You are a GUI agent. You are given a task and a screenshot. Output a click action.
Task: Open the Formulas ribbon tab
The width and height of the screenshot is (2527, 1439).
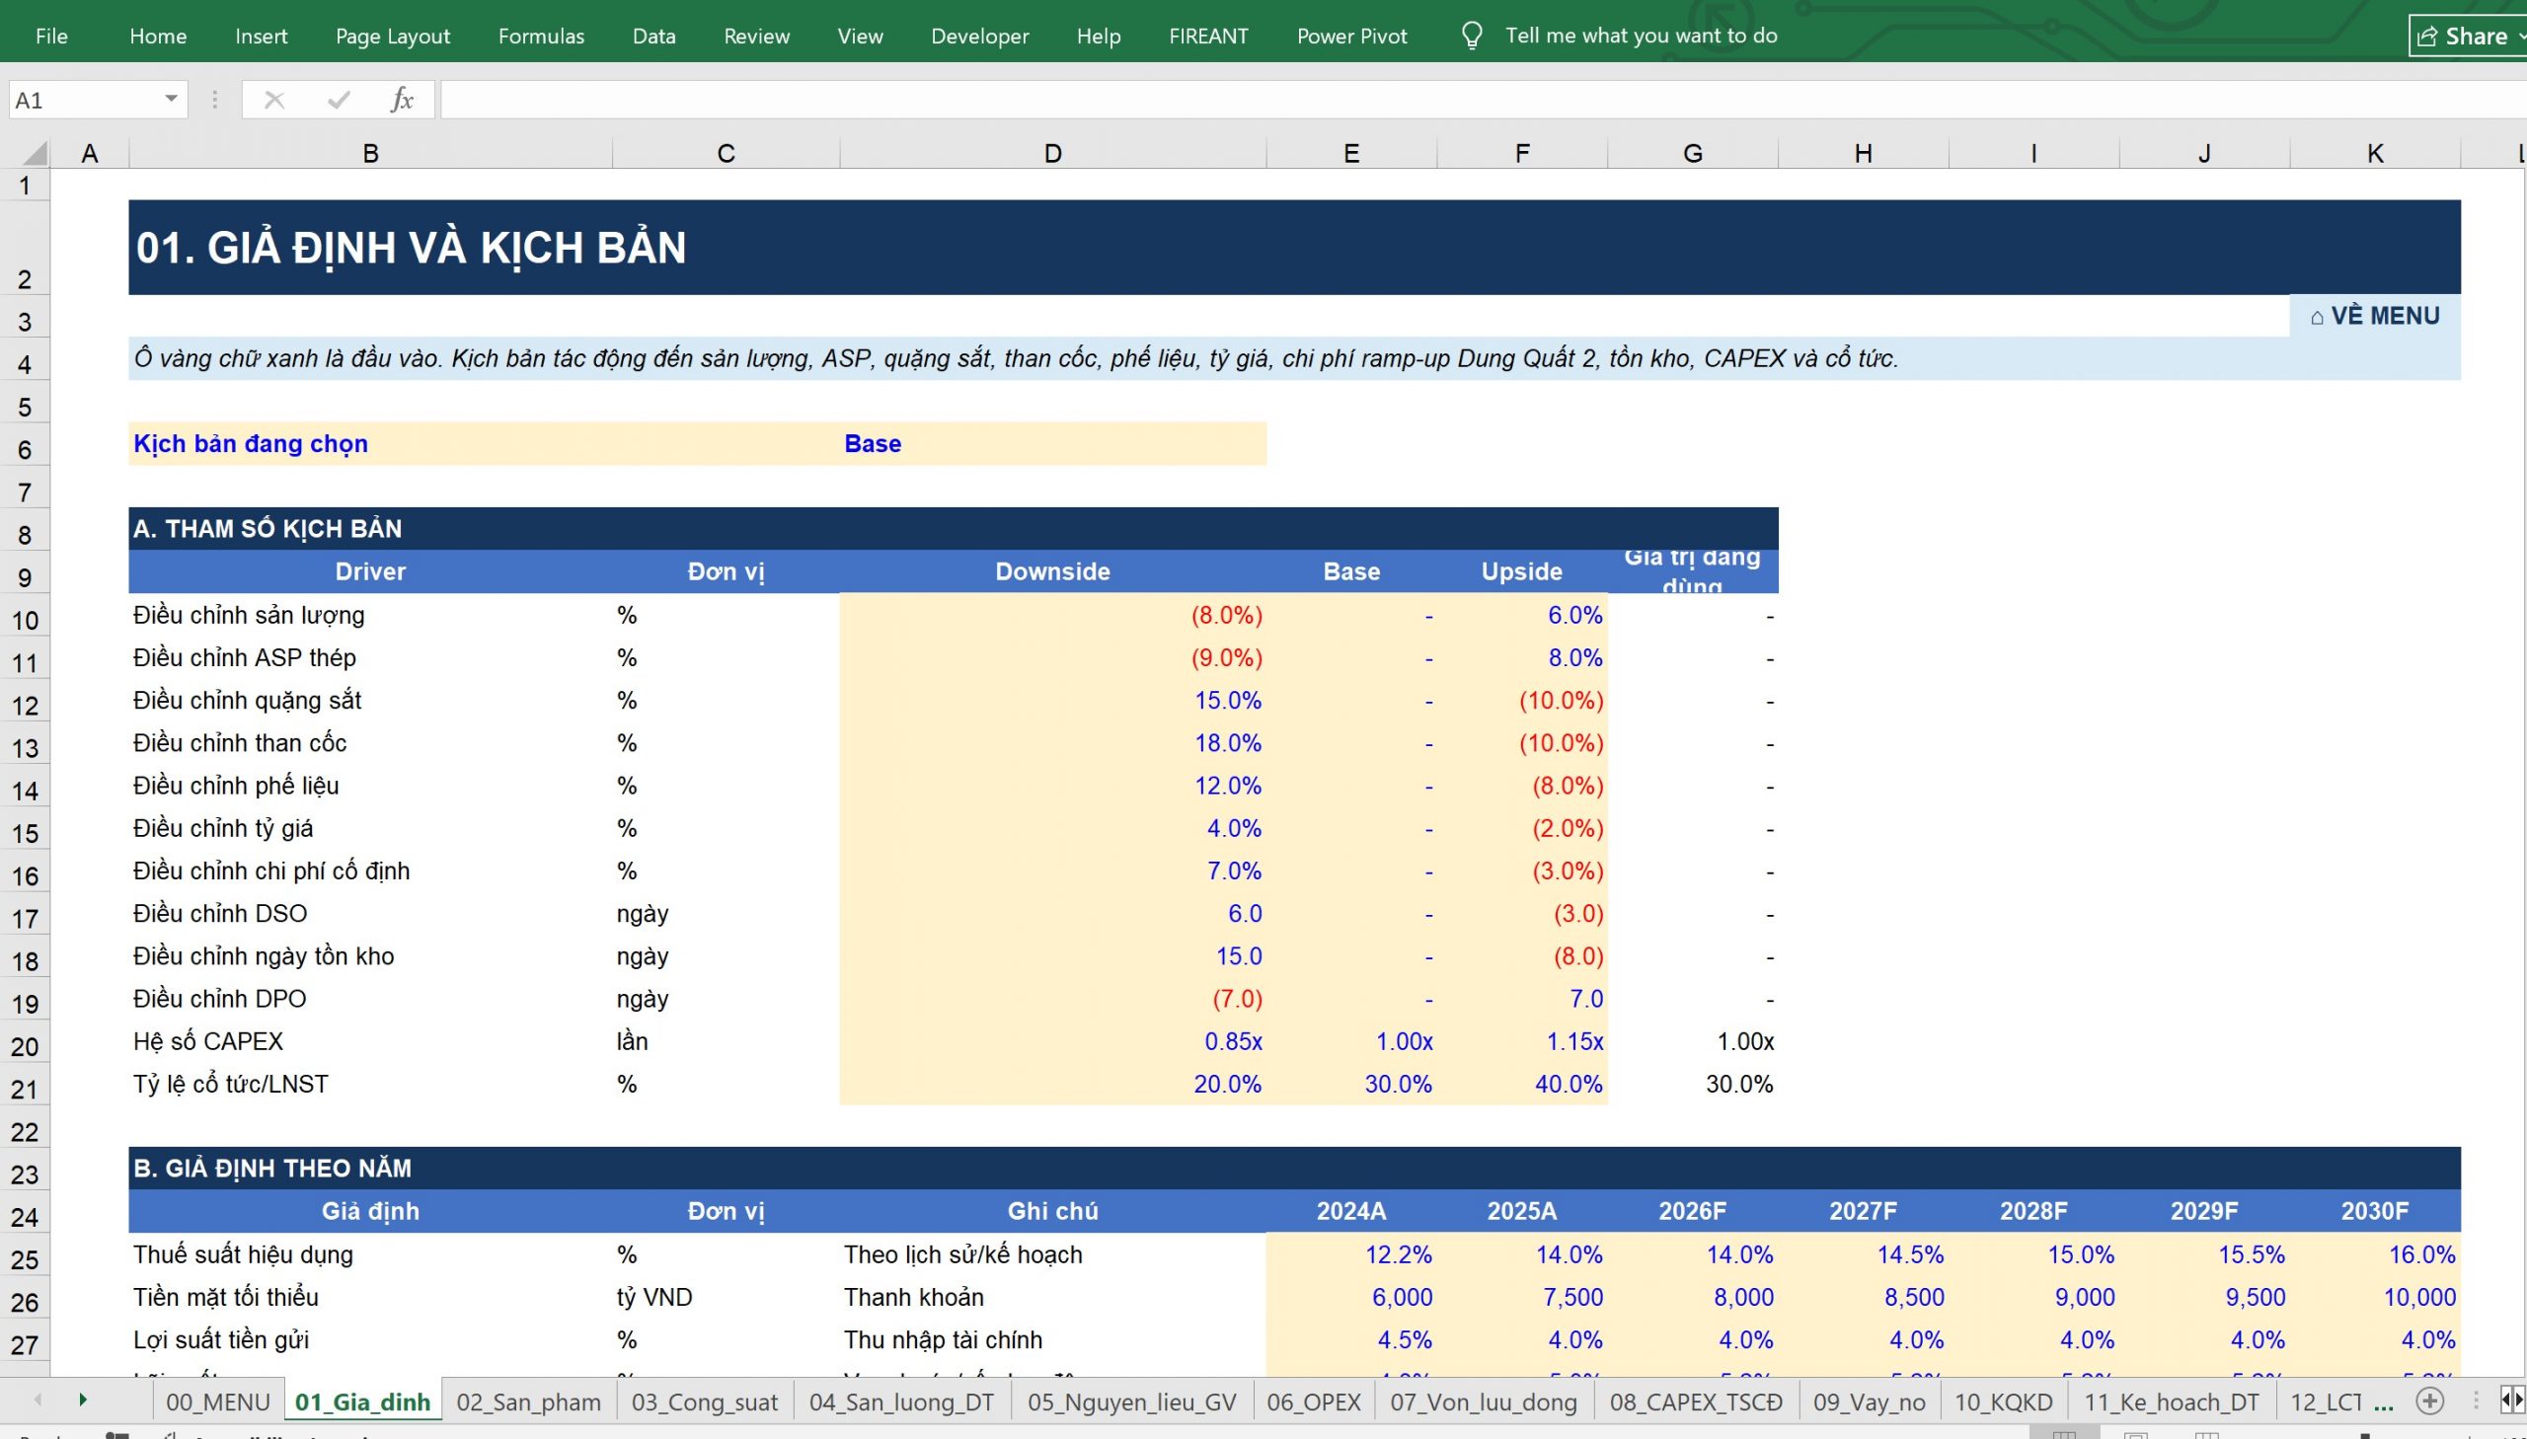click(x=542, y=36)
